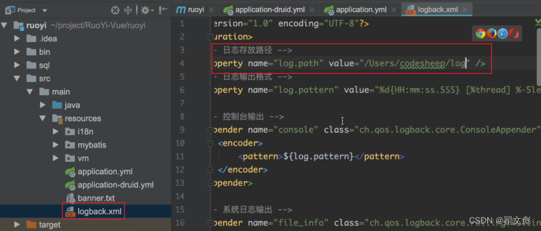Select the resources folder label
This screenshot has height=231, width=541.
83,119
